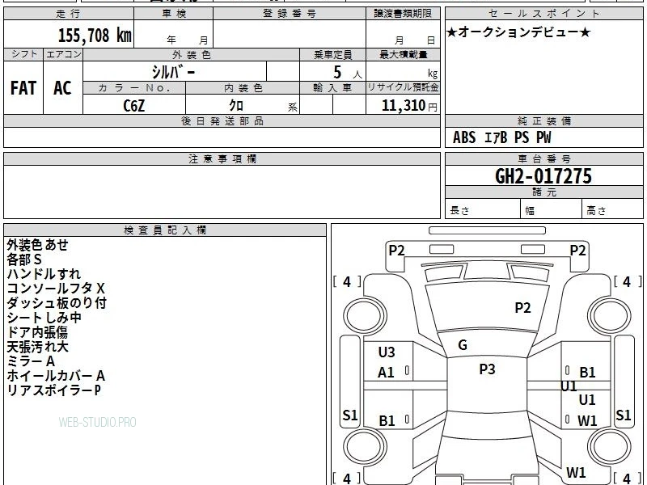The width and height of the screenshot is (647, 485).
Task: Click inspector note リアスポイラーP
Action: [53, 390]
